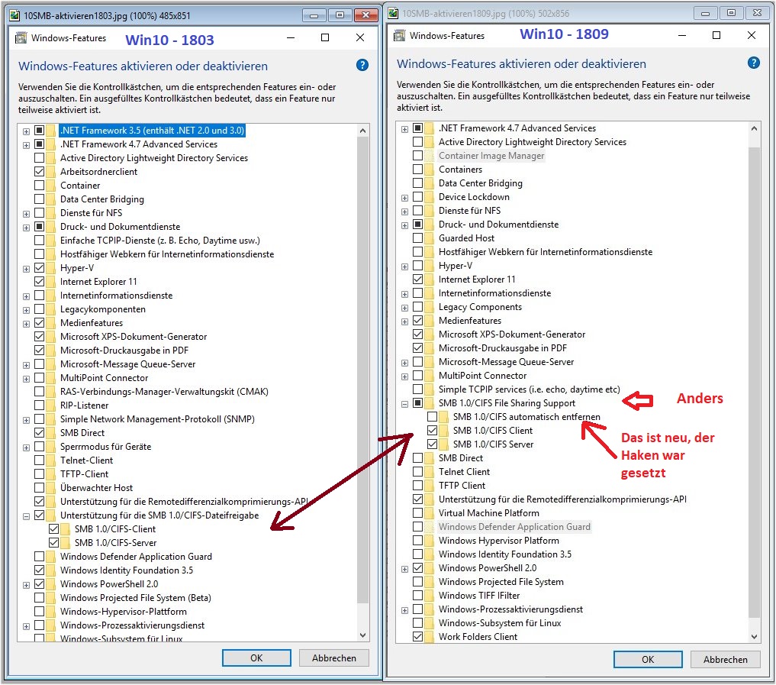Click image viewer icon of 10SMB-aktivieren1803.jpg
Viewport: 776px width, 685px height.
pos(14,15)
